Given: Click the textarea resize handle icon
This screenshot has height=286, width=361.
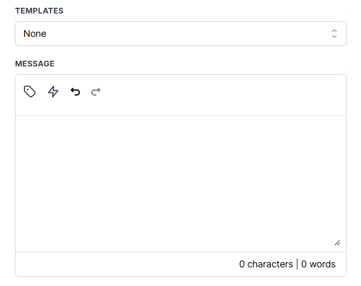Looking at the screenshot, I should tap(337, 243).
